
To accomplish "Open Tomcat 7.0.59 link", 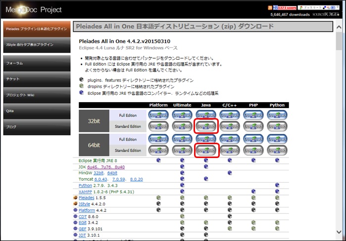I will click(x=118, y=179).
